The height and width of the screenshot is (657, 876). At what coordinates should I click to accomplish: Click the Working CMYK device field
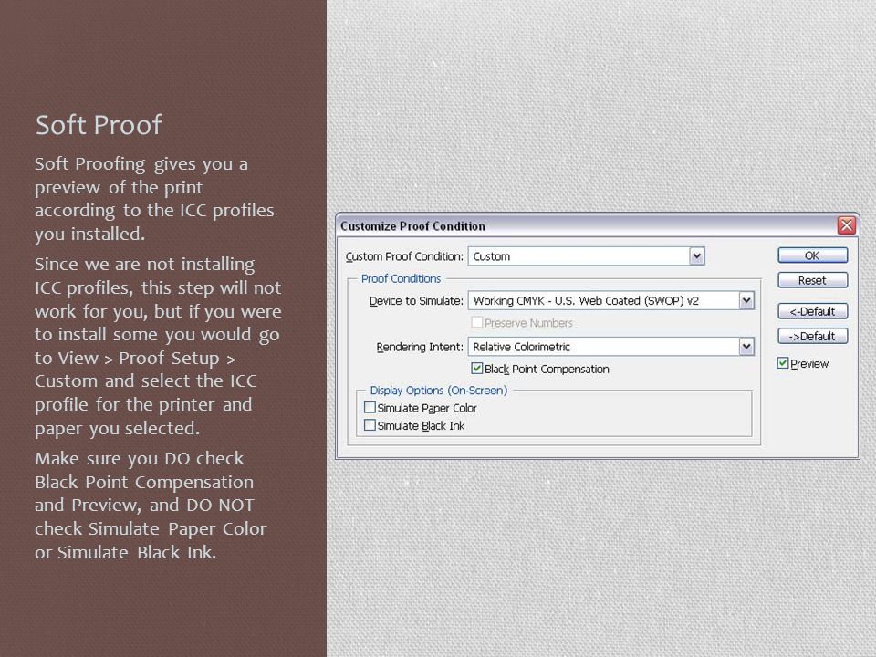[611, 300]
